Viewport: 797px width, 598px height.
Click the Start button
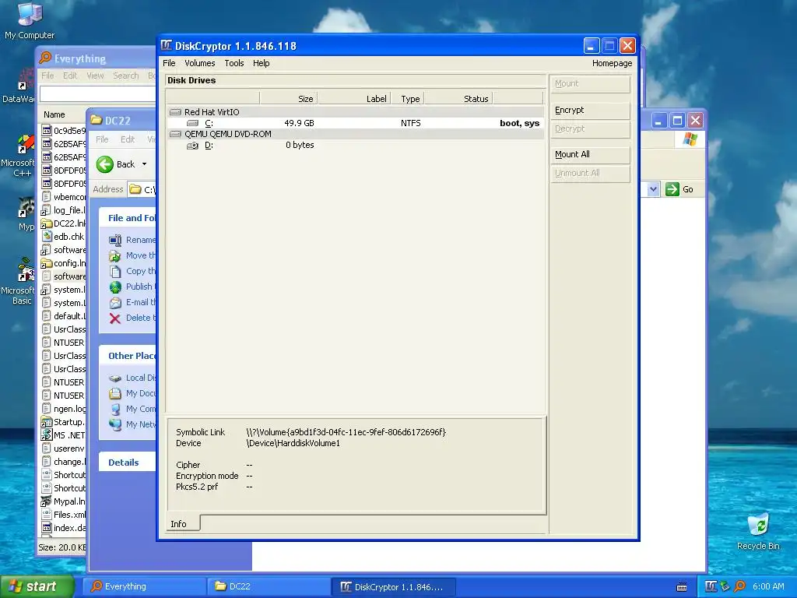coord(37,586)
